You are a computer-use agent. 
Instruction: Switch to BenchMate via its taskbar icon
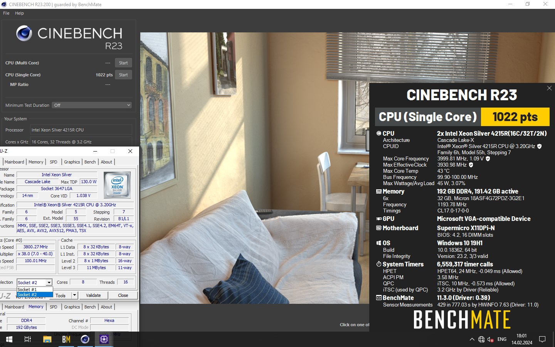click(66, 339)
